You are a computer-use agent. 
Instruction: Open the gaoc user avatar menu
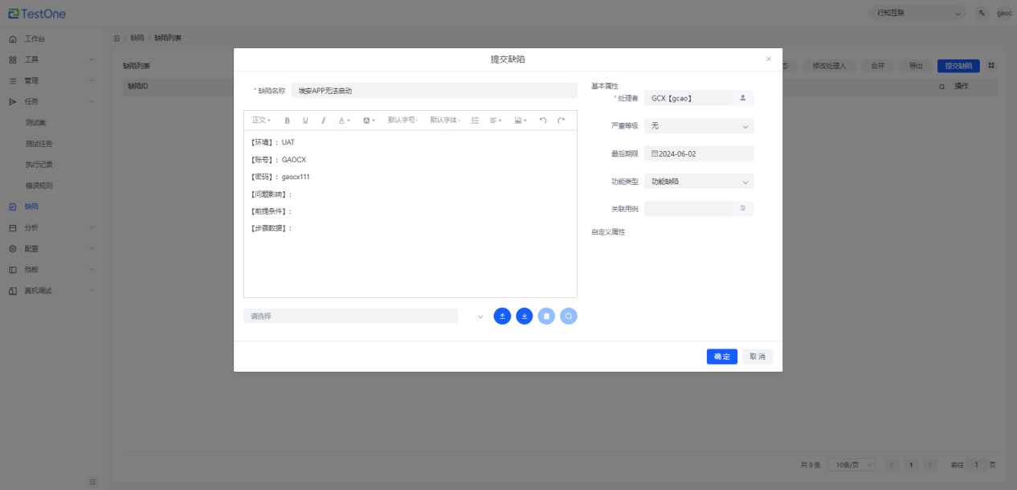click(1004, 14)
